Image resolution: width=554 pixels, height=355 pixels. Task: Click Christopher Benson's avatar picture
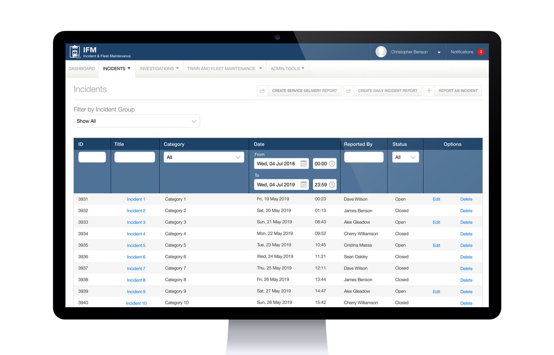381,51
